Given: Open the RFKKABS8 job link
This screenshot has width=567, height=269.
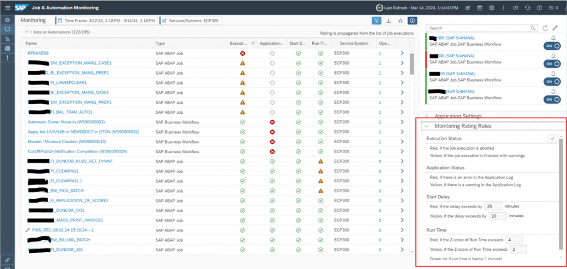Looking at the screenshot, I should [38, 53].
